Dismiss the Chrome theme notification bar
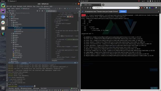This screenshot has width=161, height=91. coord(158,11)
